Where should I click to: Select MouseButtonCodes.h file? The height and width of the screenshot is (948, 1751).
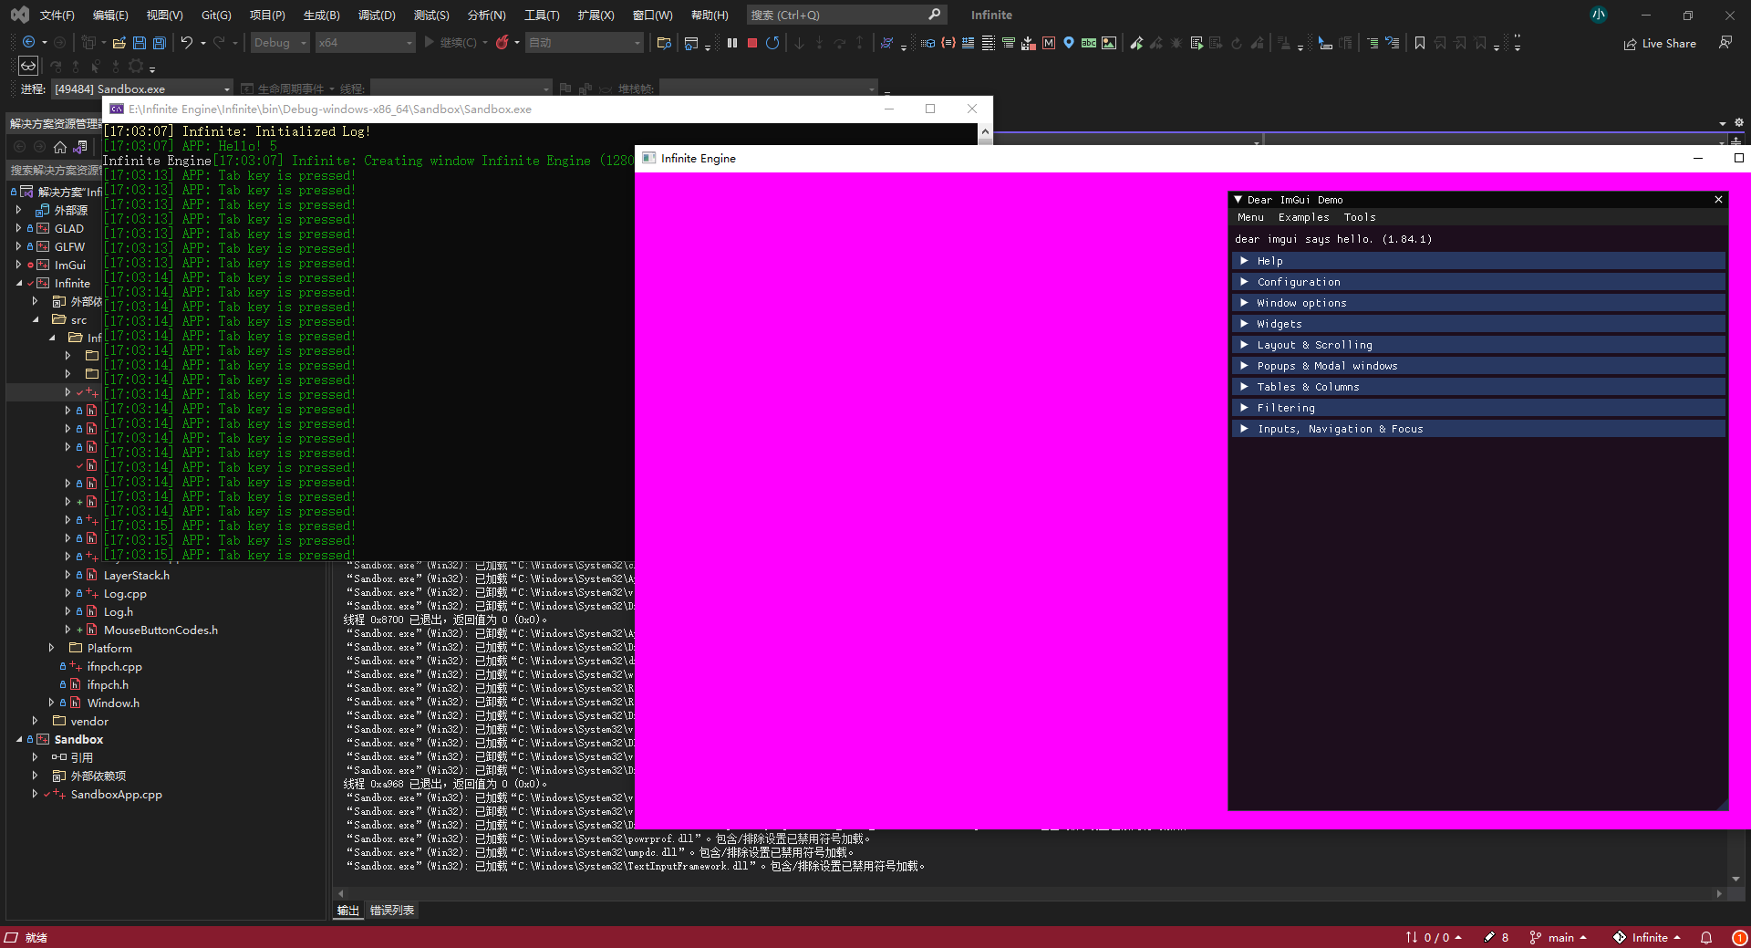pyautogui.click(x=161, y=630)
